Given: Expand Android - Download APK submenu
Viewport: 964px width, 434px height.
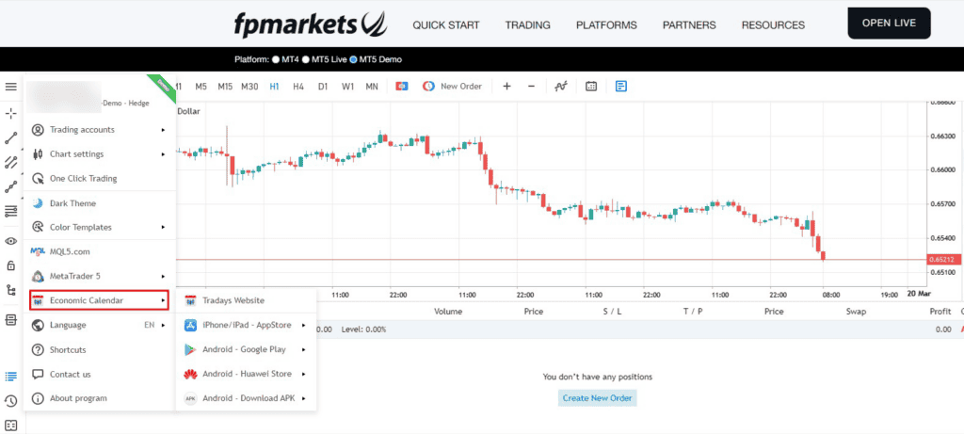Looking at the screenshot, I should (x=246, y=398).
